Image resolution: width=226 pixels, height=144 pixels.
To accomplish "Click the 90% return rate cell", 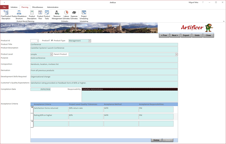I will point(86,110).
